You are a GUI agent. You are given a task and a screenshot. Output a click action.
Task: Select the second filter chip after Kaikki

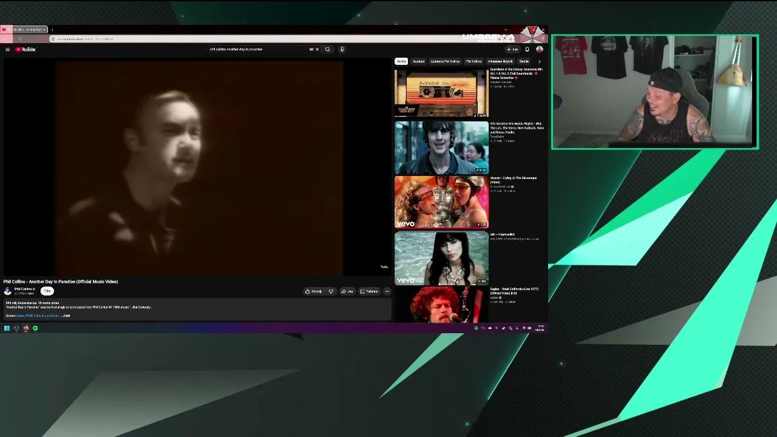pos(418,61)
